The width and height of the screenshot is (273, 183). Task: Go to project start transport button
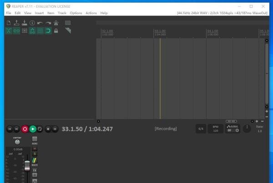[x=10, y=129]
